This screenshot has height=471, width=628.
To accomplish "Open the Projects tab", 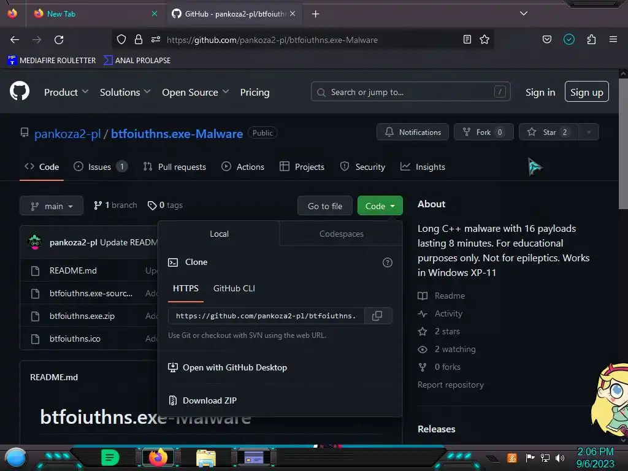I will pos(302,167).
